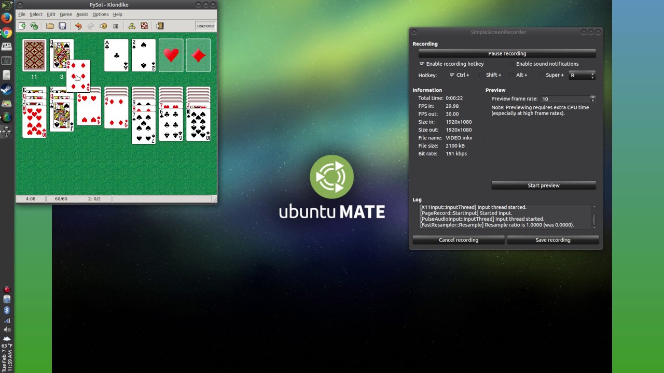This screenshot has height=373, width=664.
Task: Click the PySol clubs icon in the dock
Action: tap(7, 132)
